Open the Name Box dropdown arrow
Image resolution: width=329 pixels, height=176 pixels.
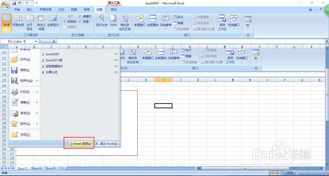click(x=36, y=42)
